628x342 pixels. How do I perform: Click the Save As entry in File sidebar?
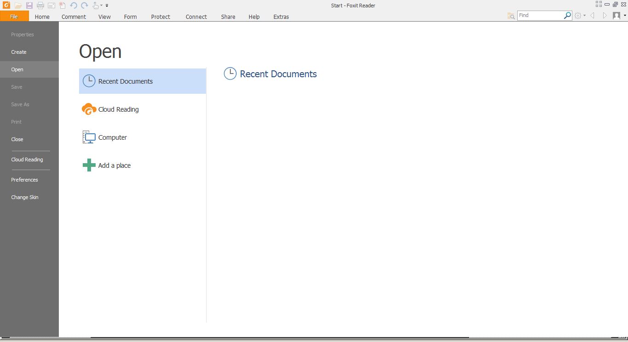click(29, 104)
